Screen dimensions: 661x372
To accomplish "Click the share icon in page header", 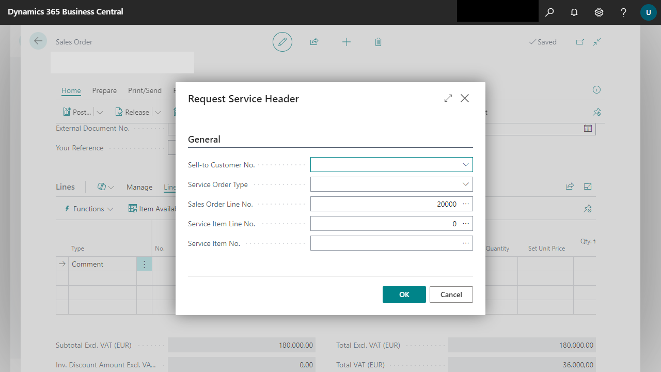I will (314, 42).
